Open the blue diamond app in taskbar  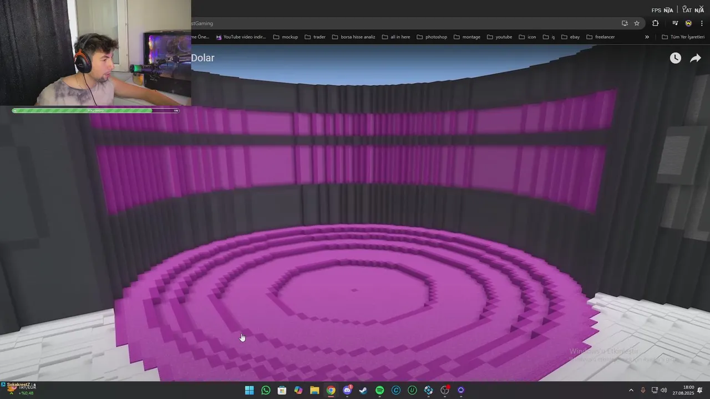[x=428, y=390]
